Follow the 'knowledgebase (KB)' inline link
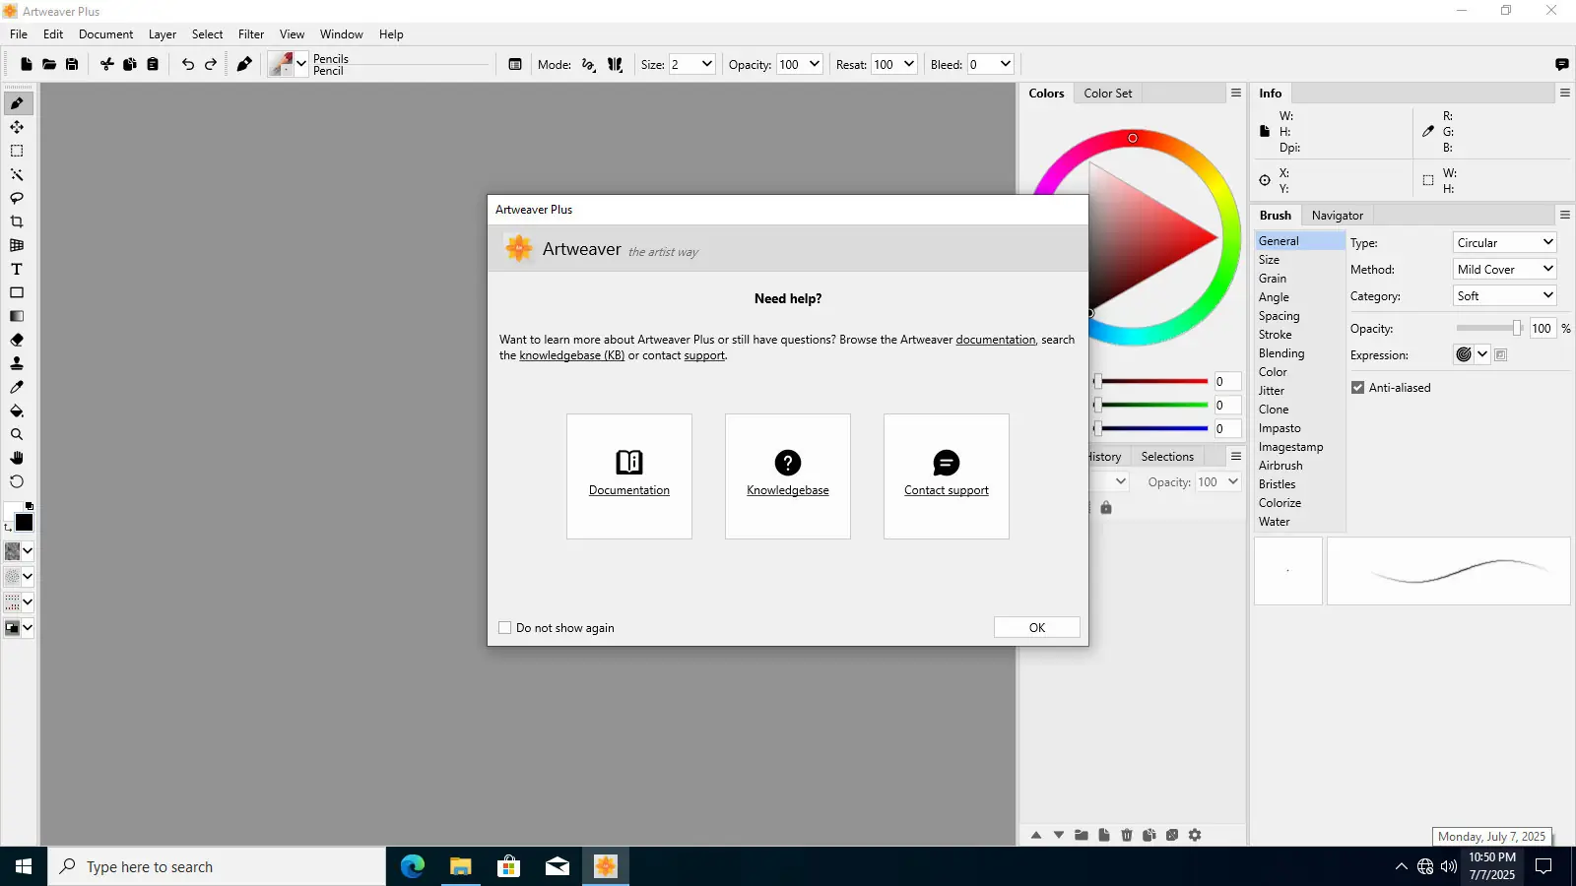Image resolution: width=1576 pixels, height=886 pixels. pyautogui.click(x=572, y=355)
